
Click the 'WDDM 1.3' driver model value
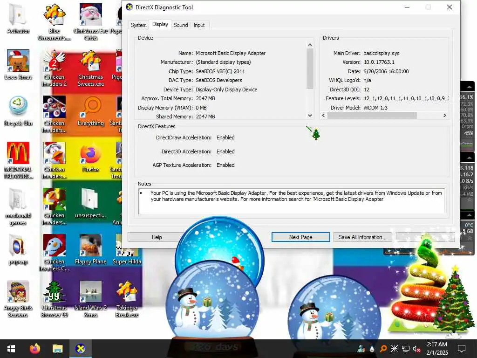(x=375, y=108)
